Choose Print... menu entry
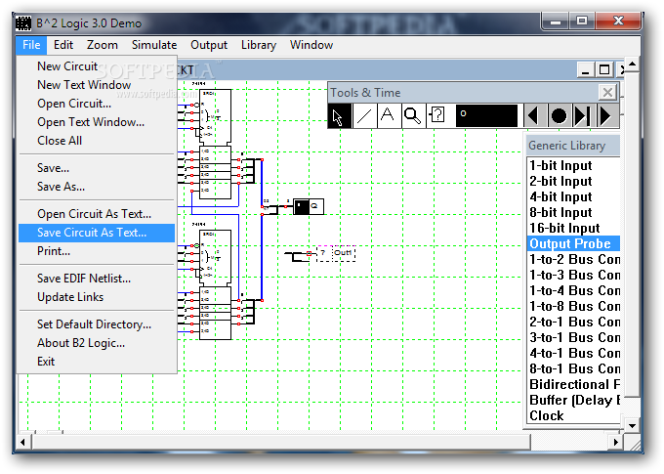 pyautogui.click(x=97, y=251)
